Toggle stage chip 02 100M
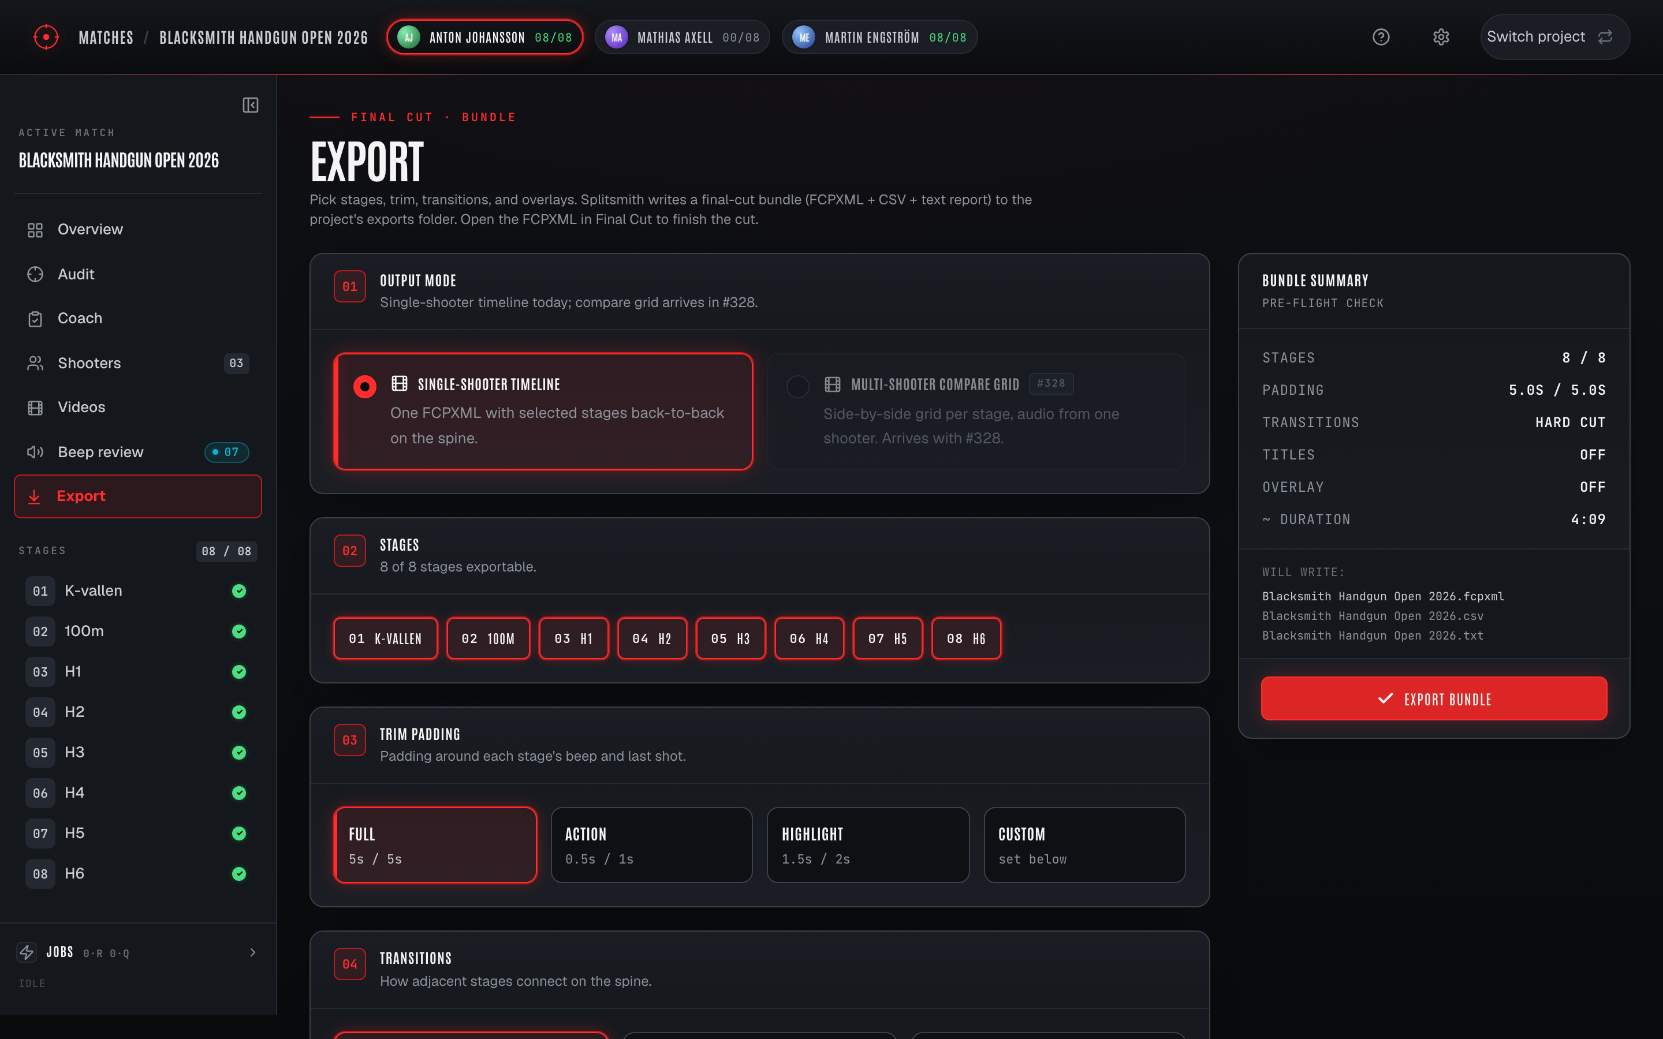Screen dimensions: 1663x1039 (x=489, y=638)
